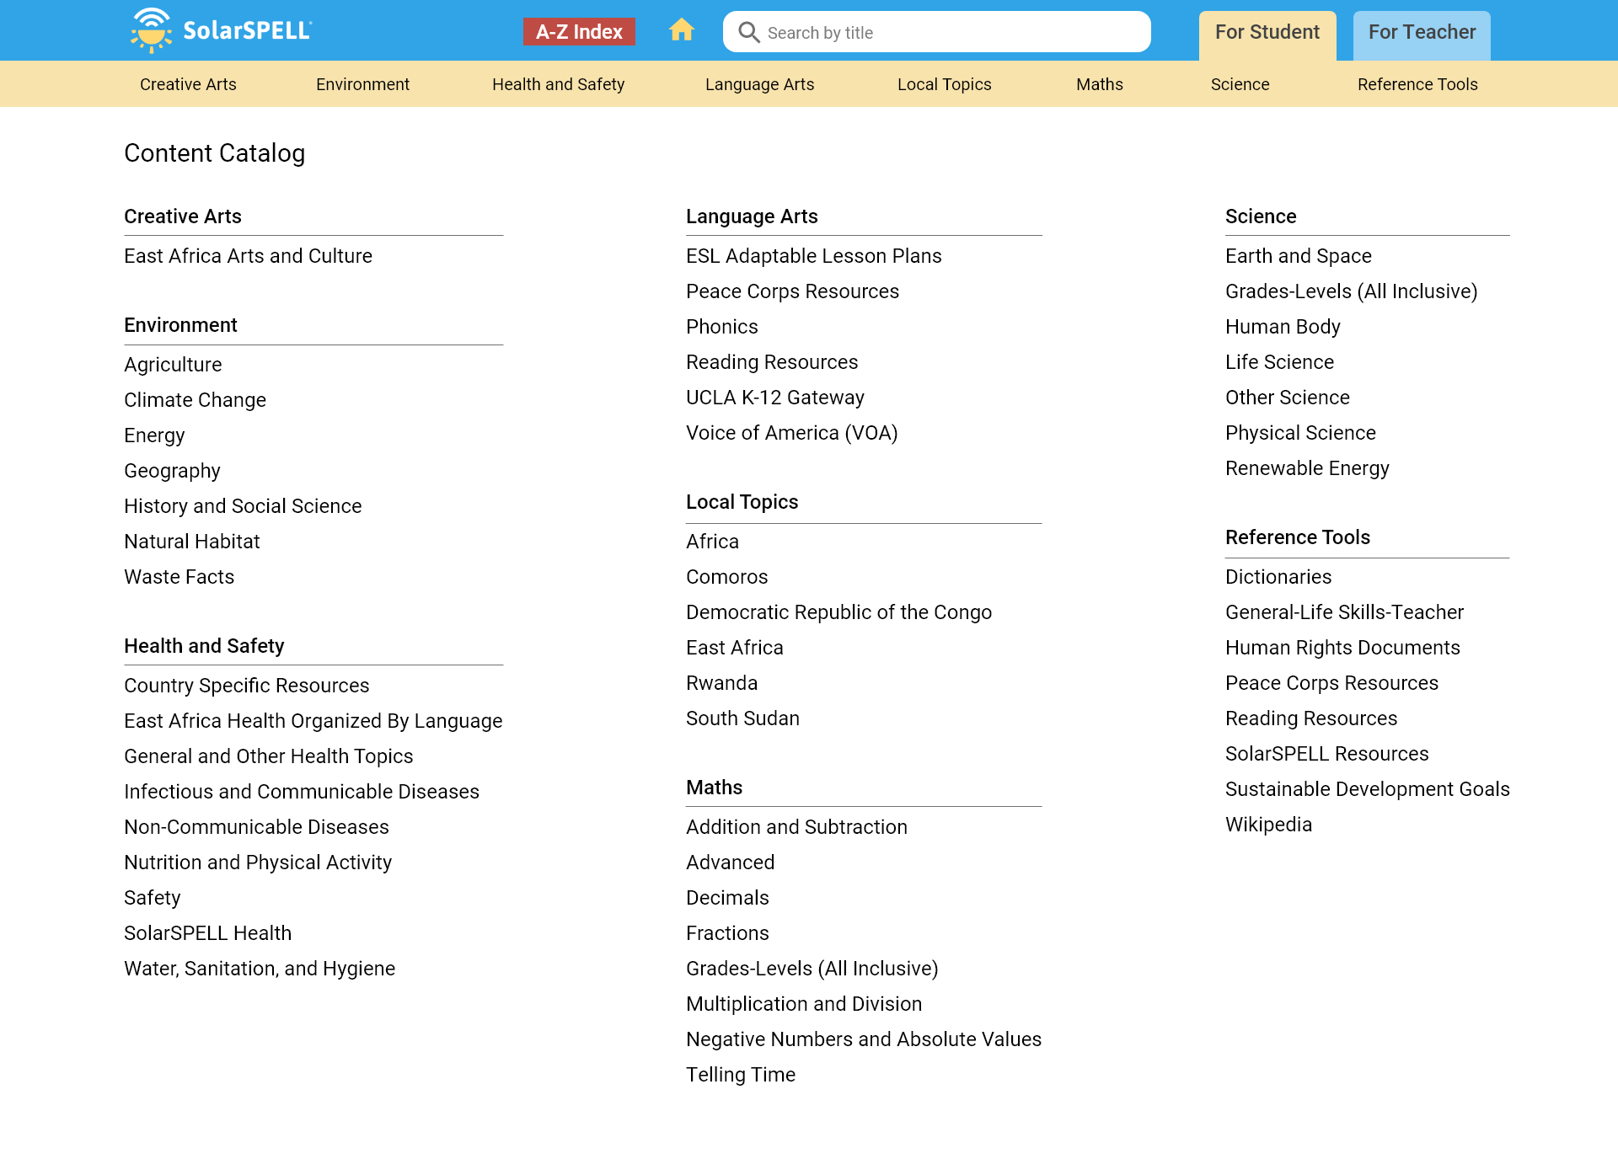Open Decimals link
The width and height of the screenshot is (1618, 1175).
pos(727,898)
